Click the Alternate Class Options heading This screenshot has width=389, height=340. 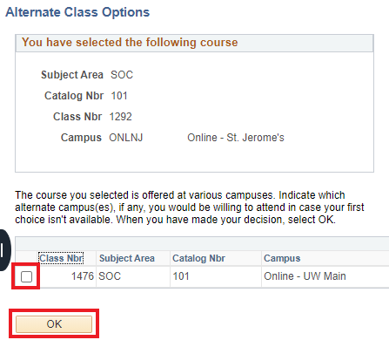coord(77,12)
